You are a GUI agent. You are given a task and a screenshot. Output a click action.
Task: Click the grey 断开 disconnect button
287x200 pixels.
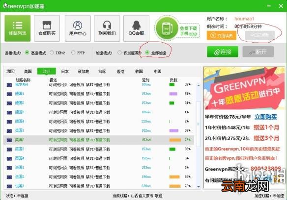(258, 52)
